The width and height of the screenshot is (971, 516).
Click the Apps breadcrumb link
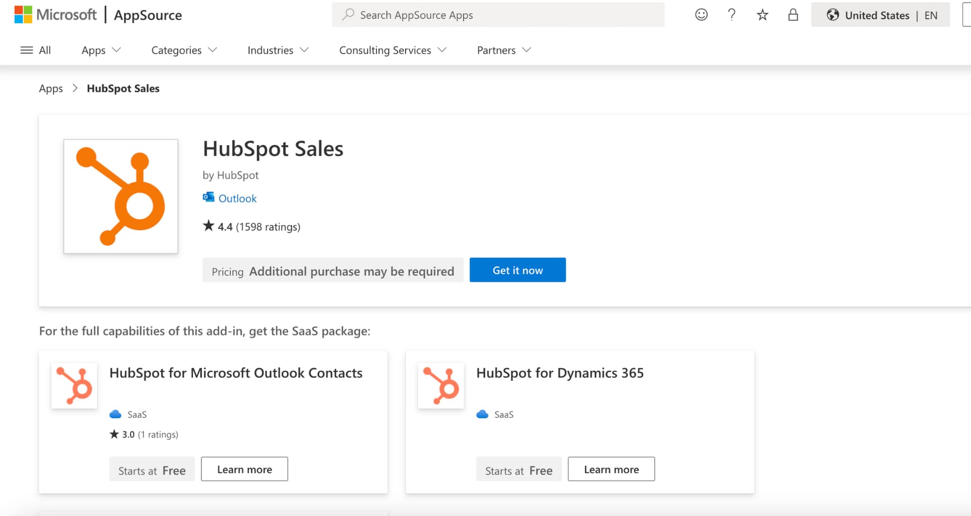[x=51, y=88]
